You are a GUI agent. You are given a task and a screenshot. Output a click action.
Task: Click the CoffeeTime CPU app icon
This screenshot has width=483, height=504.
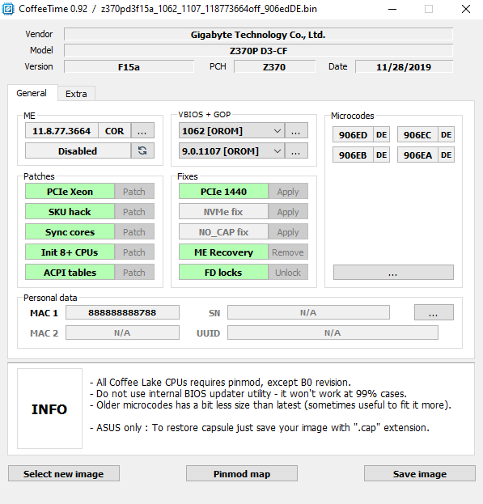click(8, 9)
